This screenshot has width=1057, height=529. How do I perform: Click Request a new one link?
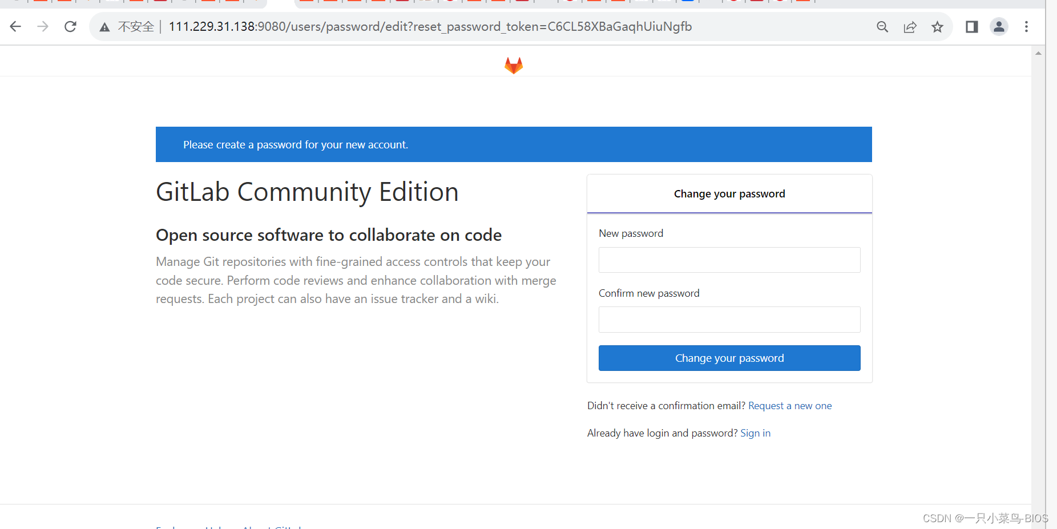[x=790, y=405]
